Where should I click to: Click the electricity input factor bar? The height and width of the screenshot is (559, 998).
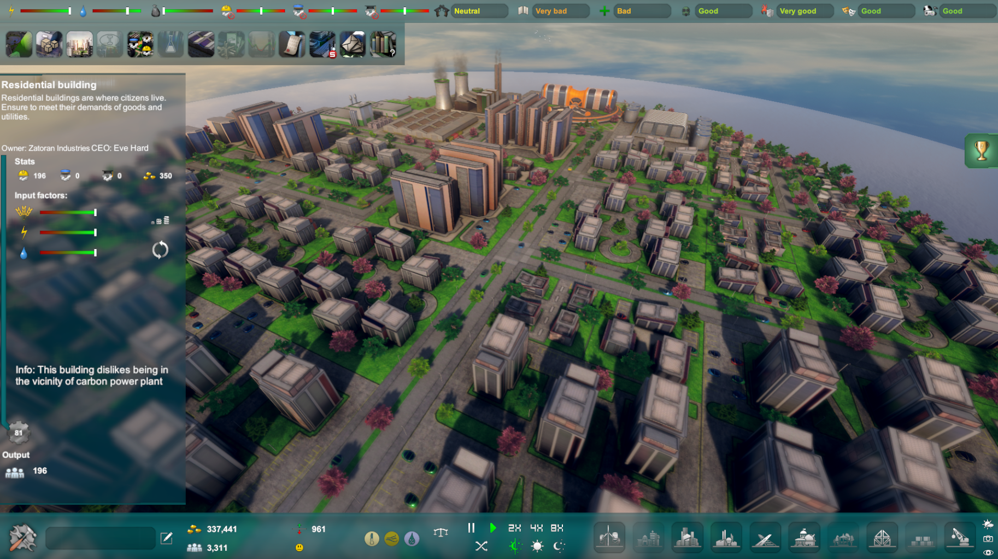click(68, 232)
